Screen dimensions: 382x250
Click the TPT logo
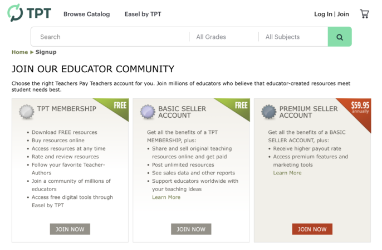pos(29,13)
